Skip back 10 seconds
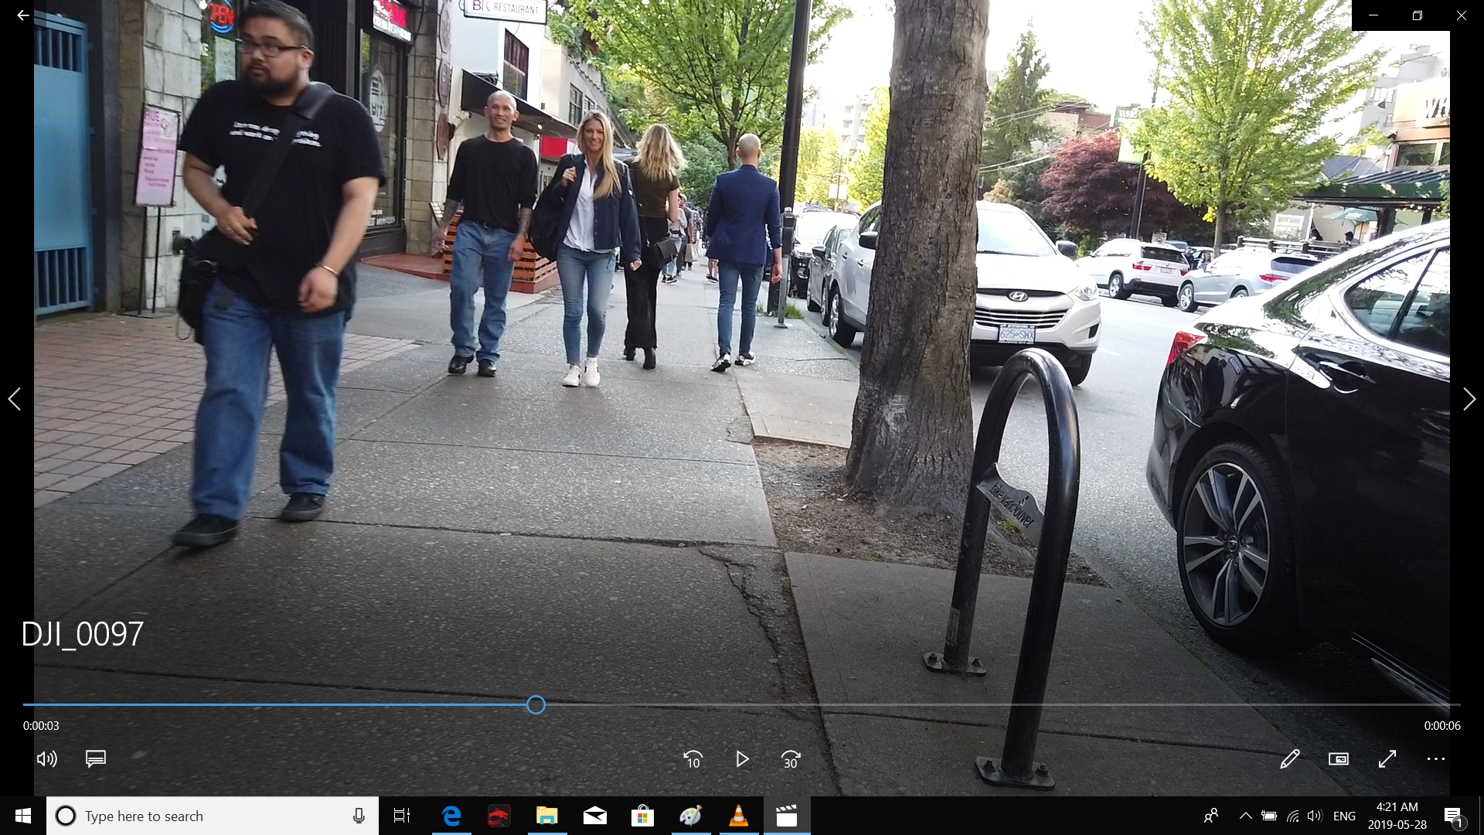This screenshot has height=835, width=1484. point(693,759)
